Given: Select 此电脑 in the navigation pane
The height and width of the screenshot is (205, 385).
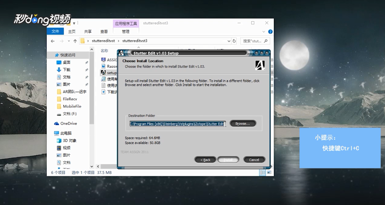Looking at the screenshot, I should (x=66, y=133).
